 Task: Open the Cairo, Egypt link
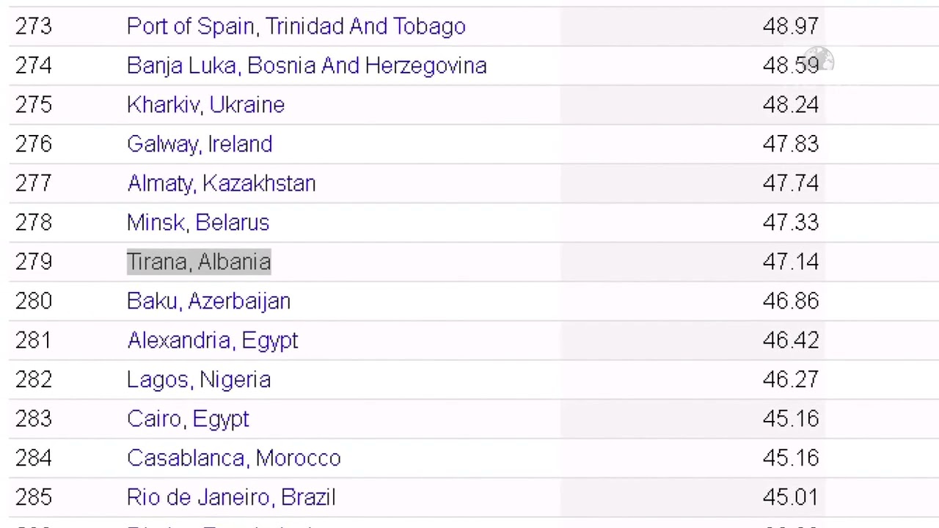tap(188, 419)
